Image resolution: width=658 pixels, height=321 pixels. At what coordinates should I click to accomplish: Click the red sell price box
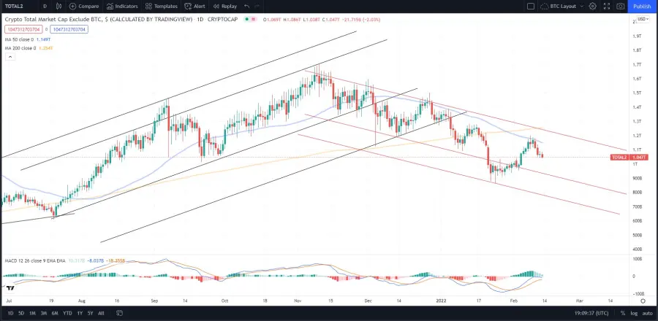click(24, 29)
